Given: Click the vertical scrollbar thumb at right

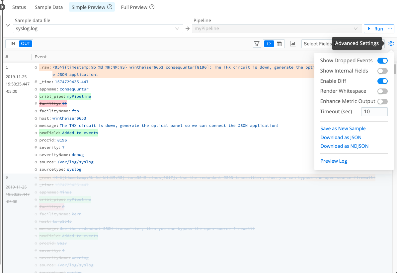Looking at the screenshot, I should coord(395,69).
